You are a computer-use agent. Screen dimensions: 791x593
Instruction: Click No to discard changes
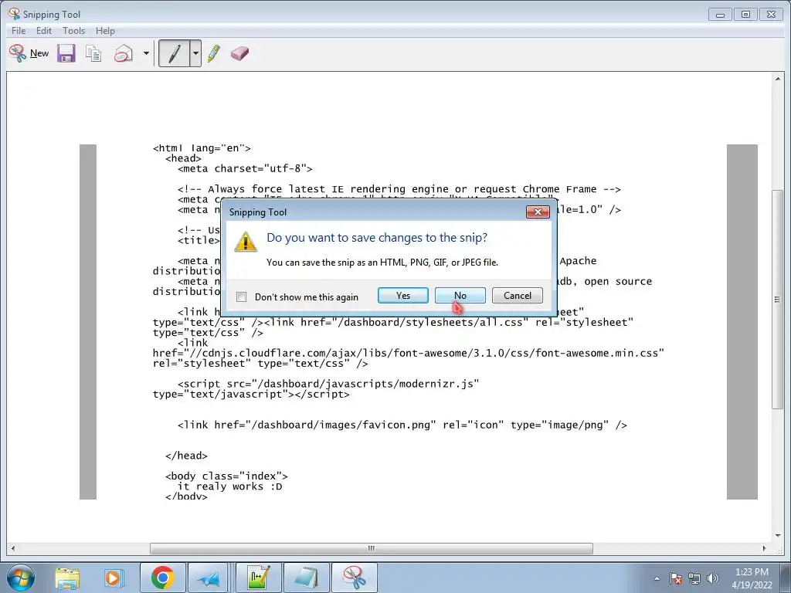(460, 296)
